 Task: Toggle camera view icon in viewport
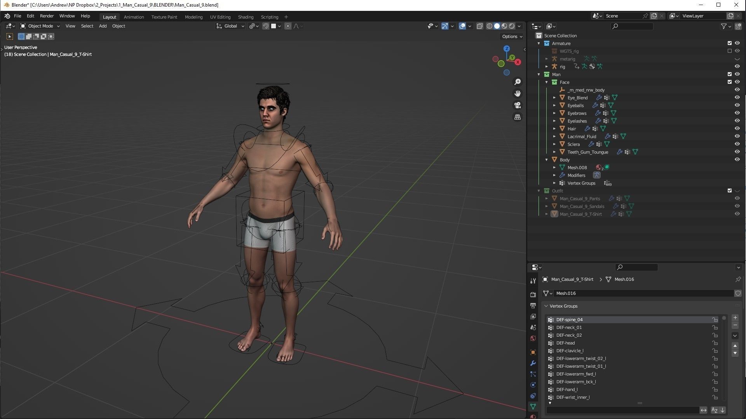[x=518, y=105]
